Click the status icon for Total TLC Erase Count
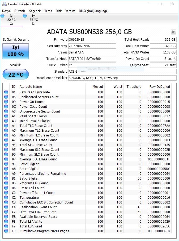The width and height of the screenshot is (179, 241). pyautogui.click(x=6, y=126)
